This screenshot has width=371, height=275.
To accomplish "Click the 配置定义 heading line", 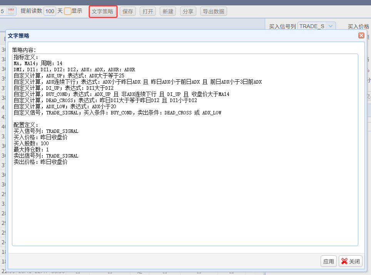I will coord(25,125).
